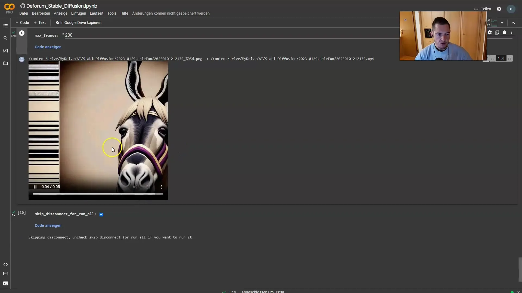
Task: Uncheck skip_disconnect_for_run_all checkbox
Action: click(x=101, y=214)
